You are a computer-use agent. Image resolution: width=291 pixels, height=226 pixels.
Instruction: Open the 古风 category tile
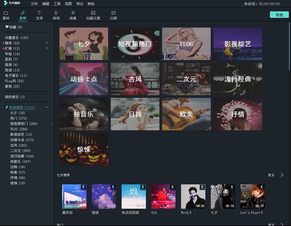[135, 79]
